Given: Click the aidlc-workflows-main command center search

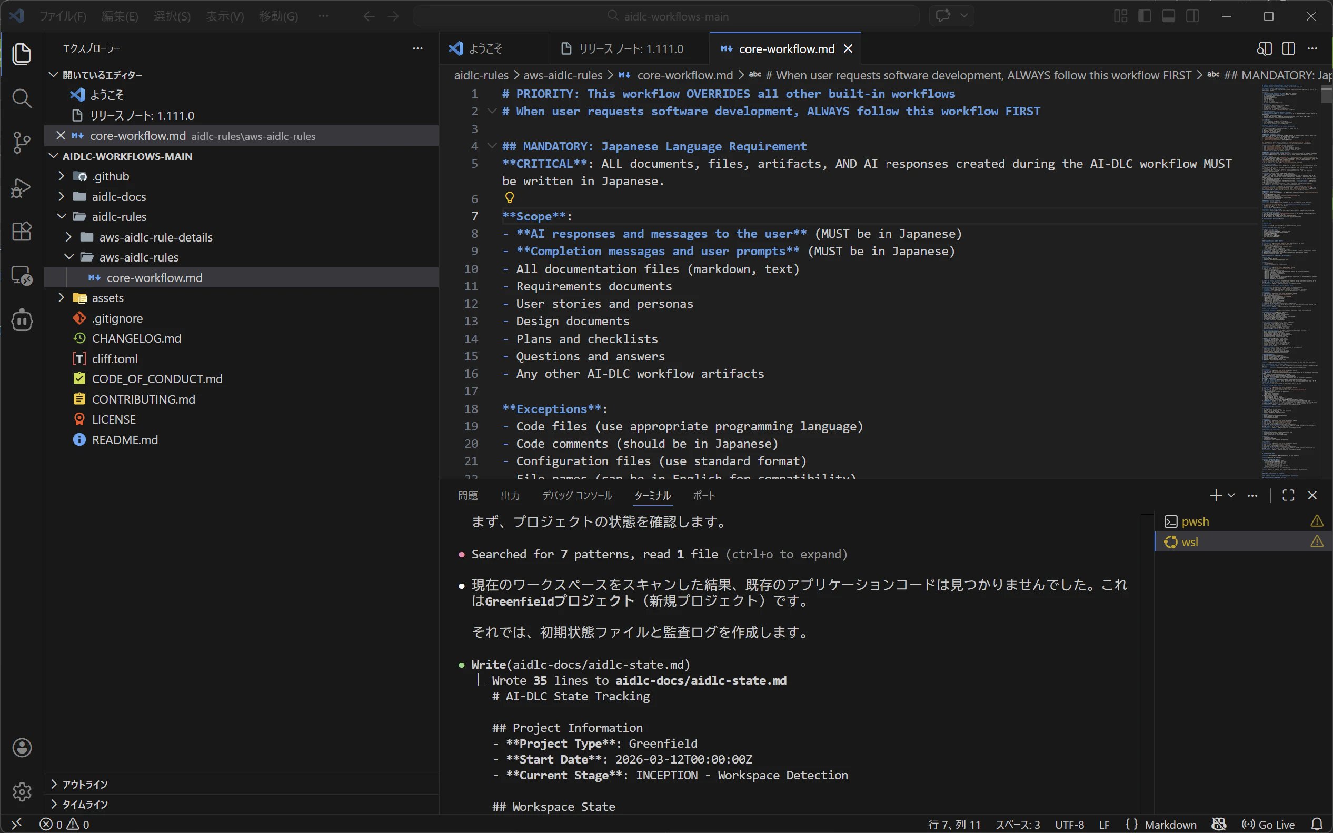Looking at the screenshot, I should tap(666, 16).
